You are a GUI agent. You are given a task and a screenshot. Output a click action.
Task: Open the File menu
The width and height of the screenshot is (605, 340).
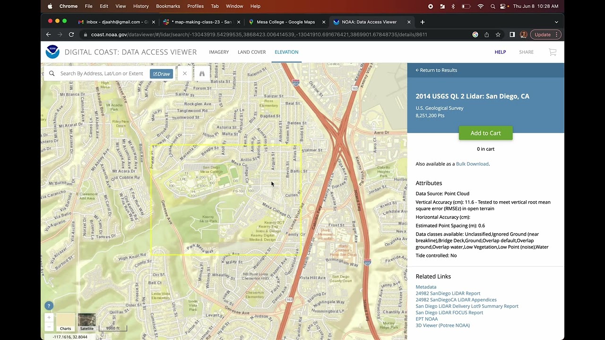88,6
